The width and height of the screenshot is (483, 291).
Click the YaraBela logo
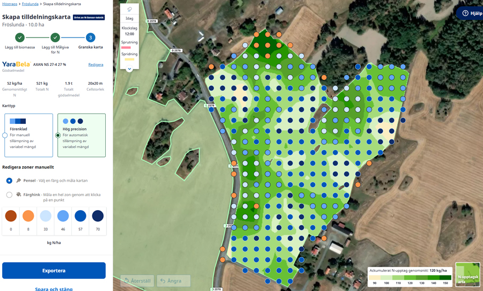point(16,64)
